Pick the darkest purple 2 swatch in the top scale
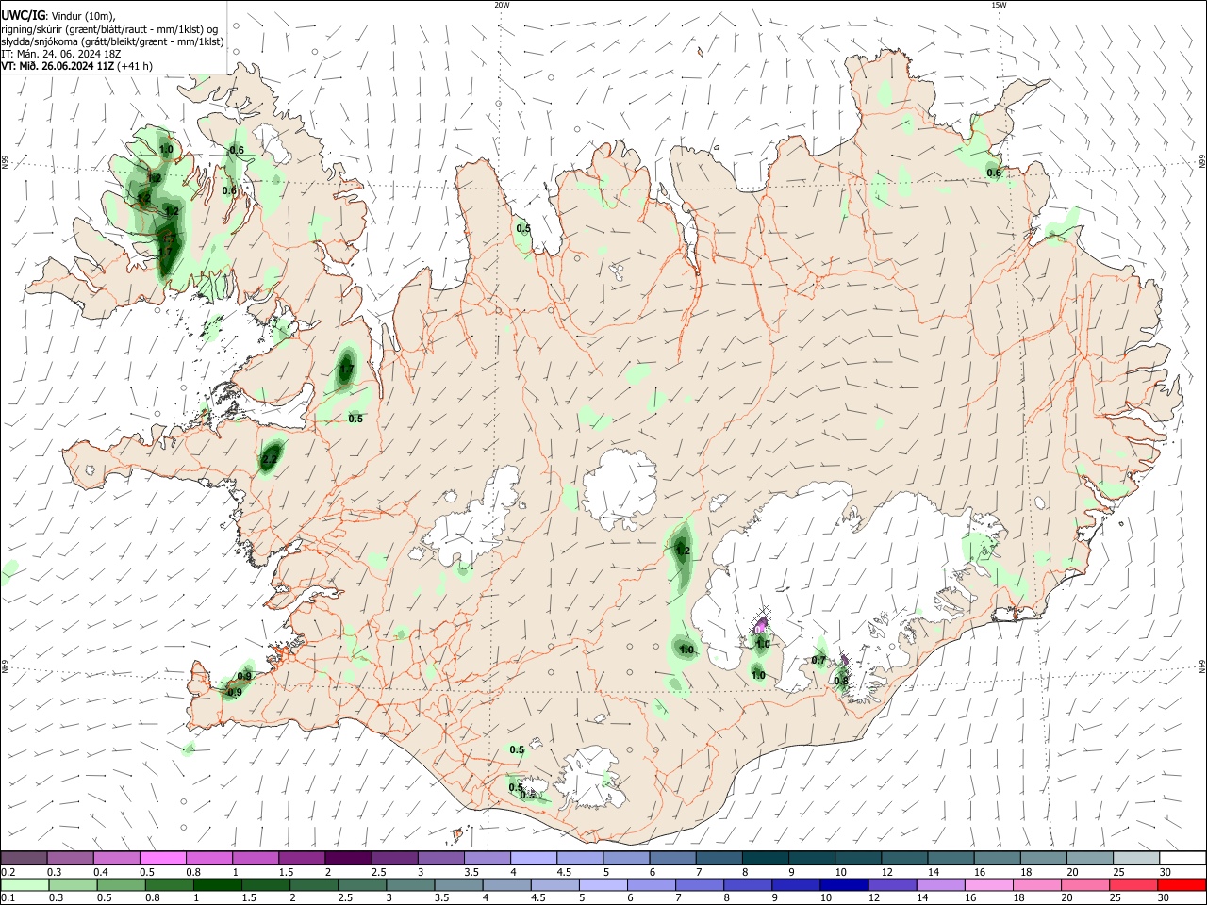The image size is (1207, 905). pos(348,858)
